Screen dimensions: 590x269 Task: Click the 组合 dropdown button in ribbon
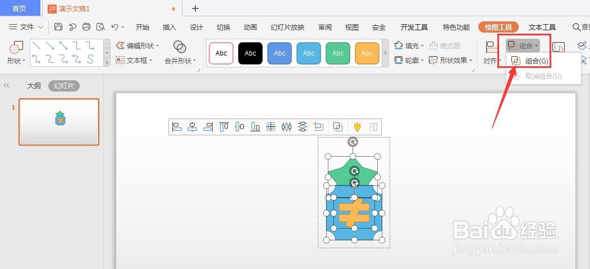point(523,46)
